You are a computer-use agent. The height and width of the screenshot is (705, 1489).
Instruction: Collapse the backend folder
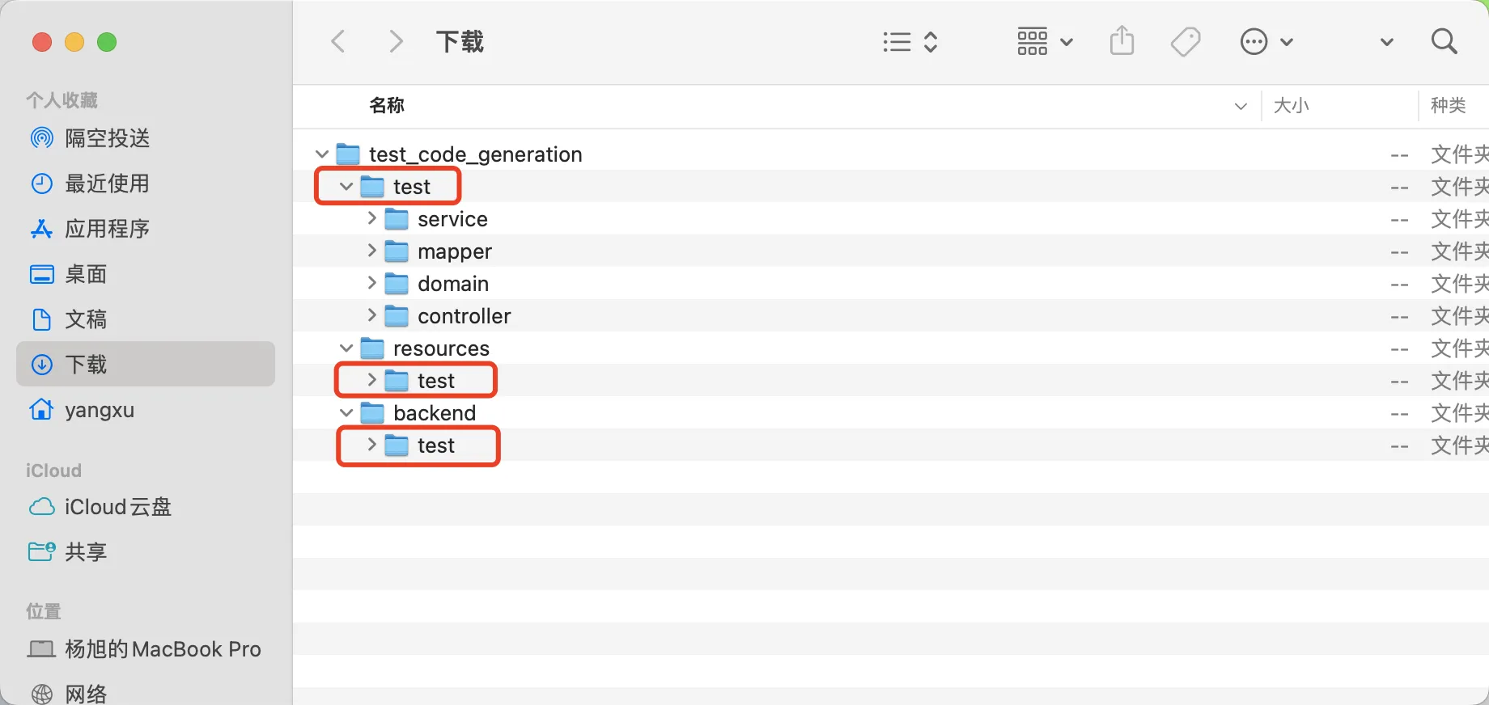pos(346,412)
